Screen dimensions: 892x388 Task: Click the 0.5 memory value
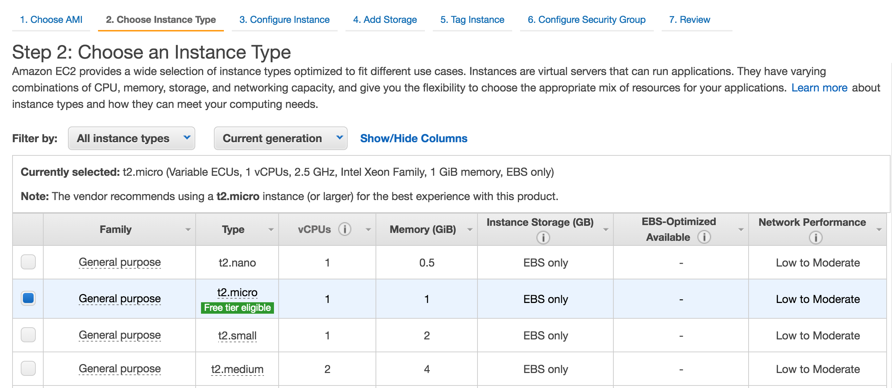tap(427, 263)
